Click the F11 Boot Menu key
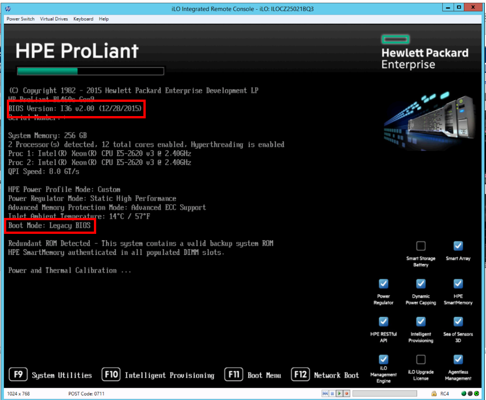Viewport: 486px width, 400px height. click(234, 374)
